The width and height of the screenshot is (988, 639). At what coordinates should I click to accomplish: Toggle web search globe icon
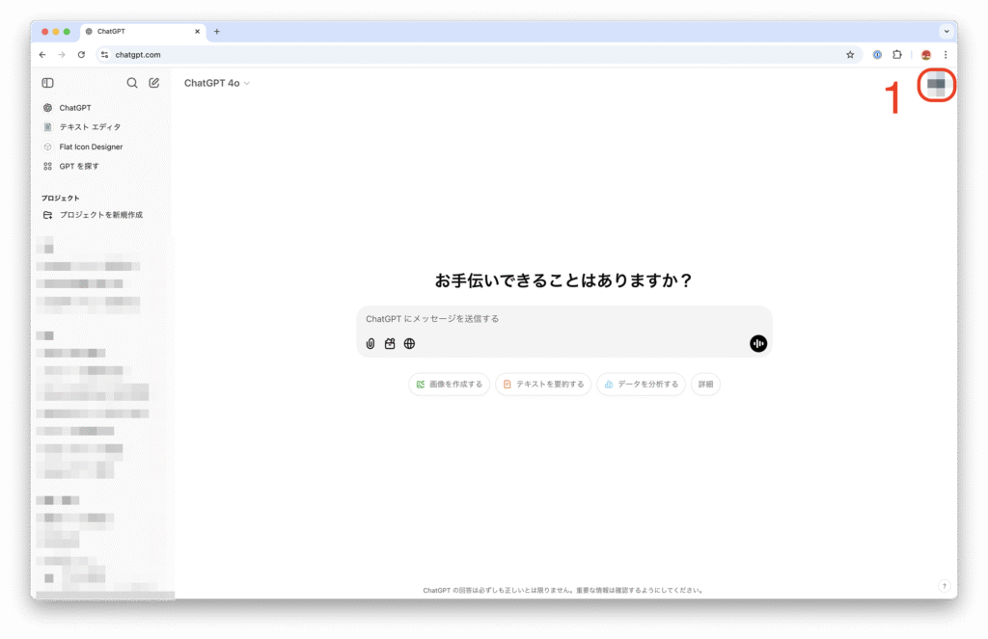pyautogui.click(x=409, y=344)
